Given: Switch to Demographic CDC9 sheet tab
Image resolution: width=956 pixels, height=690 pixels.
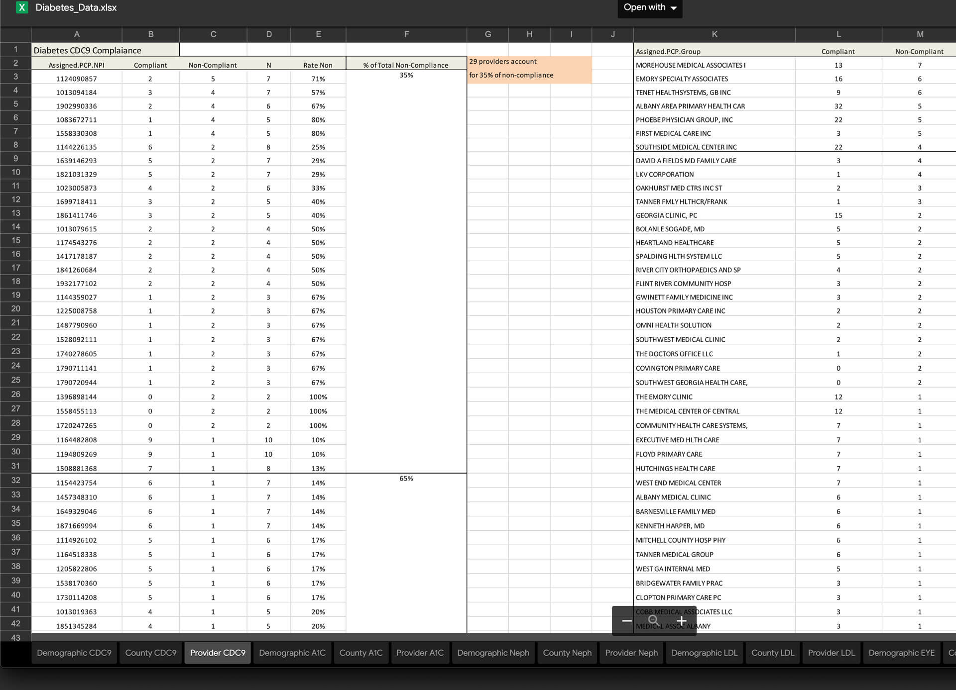Looking at the screenshot, I should point(74,653).
